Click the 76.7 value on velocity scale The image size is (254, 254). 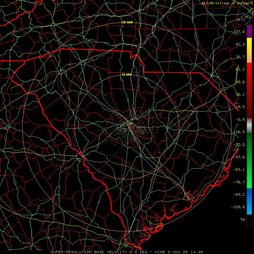pos(240,57)
